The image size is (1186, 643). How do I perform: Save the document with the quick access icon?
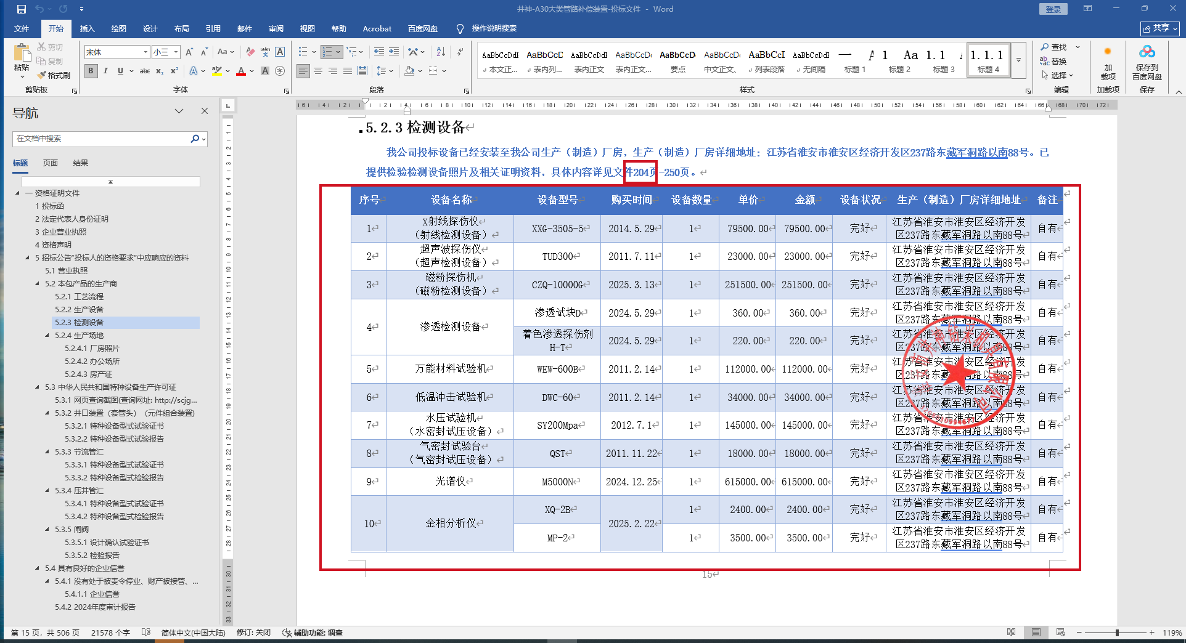(22, 9)
